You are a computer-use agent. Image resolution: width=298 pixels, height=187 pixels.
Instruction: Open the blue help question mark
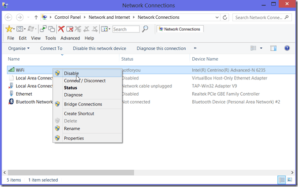pyautogui.click(x=287, y=48)
